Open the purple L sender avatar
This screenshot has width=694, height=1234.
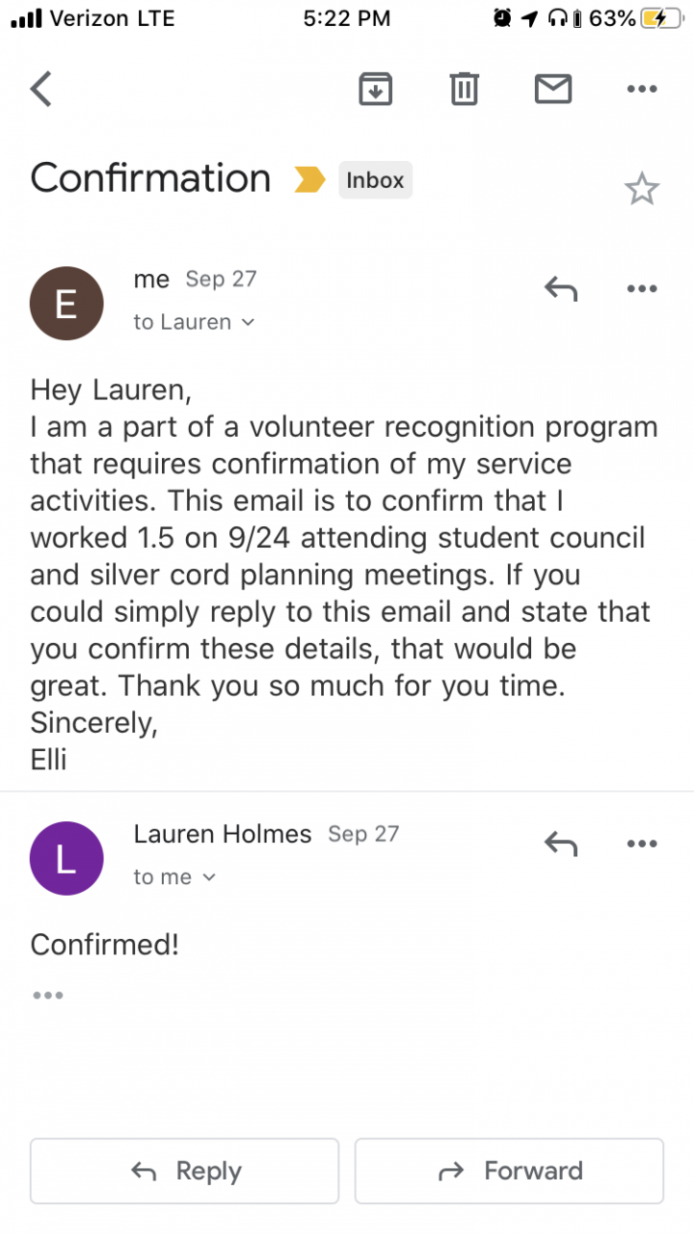pyautogui.click(x=67, y=859)
